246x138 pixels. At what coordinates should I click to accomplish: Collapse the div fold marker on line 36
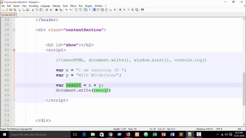(x=14, y=30)
